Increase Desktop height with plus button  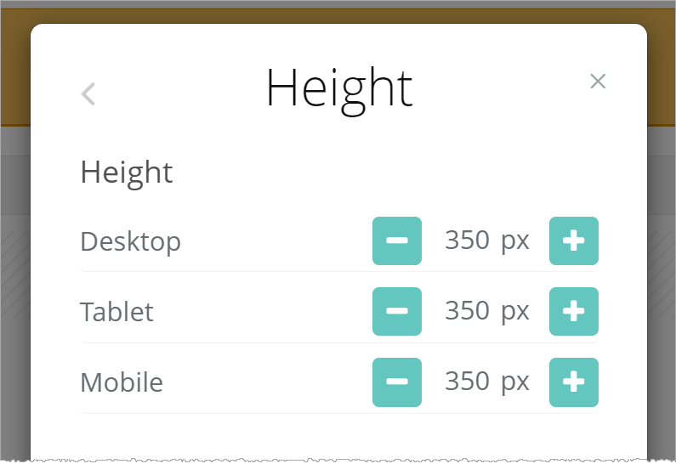click(574, 241)
